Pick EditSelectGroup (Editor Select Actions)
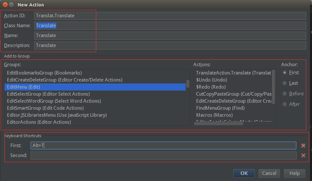This screenshot has width=312, height=181. [95, 94]
